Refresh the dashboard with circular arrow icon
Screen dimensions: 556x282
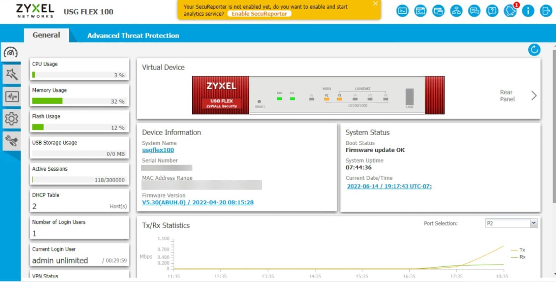point(534,50)
